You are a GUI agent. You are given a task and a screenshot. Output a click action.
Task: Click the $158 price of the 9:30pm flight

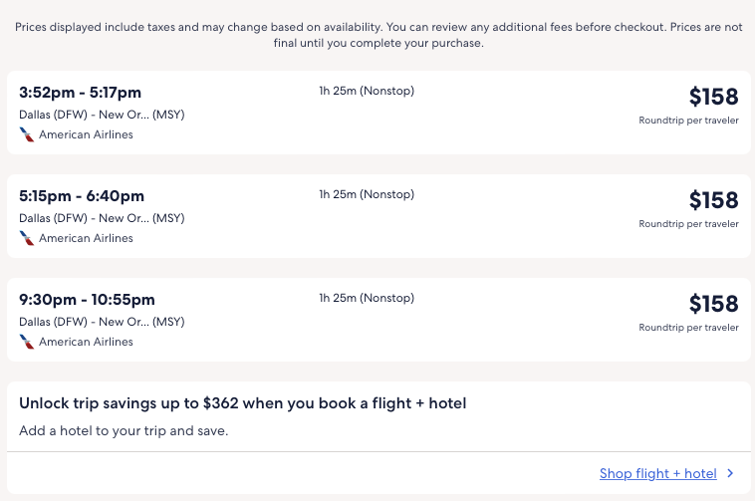click(x=713, y=304)
